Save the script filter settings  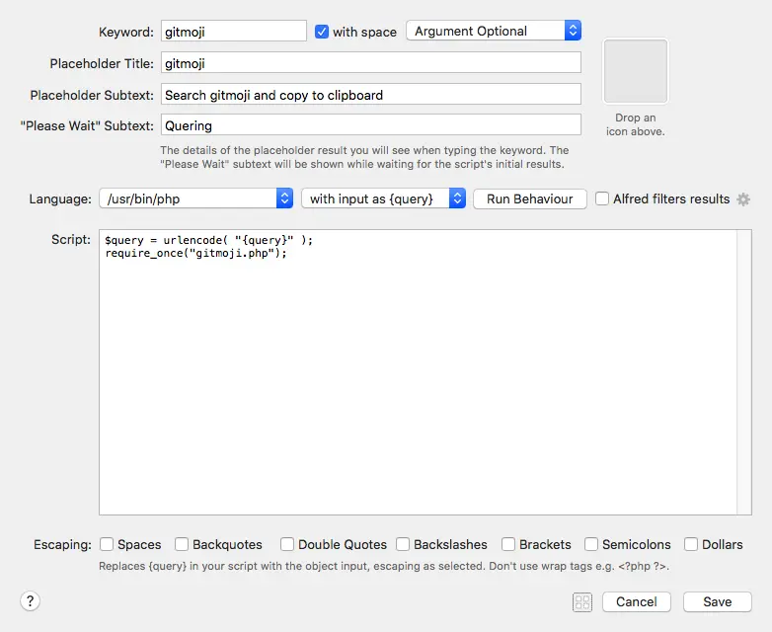coord(718,602)
